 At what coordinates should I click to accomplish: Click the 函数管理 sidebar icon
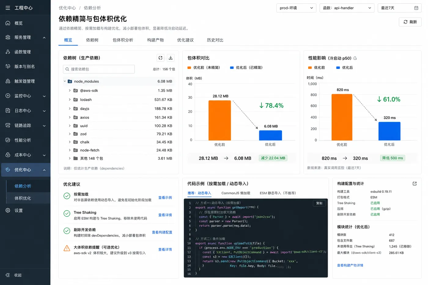[x=8, y=52]
